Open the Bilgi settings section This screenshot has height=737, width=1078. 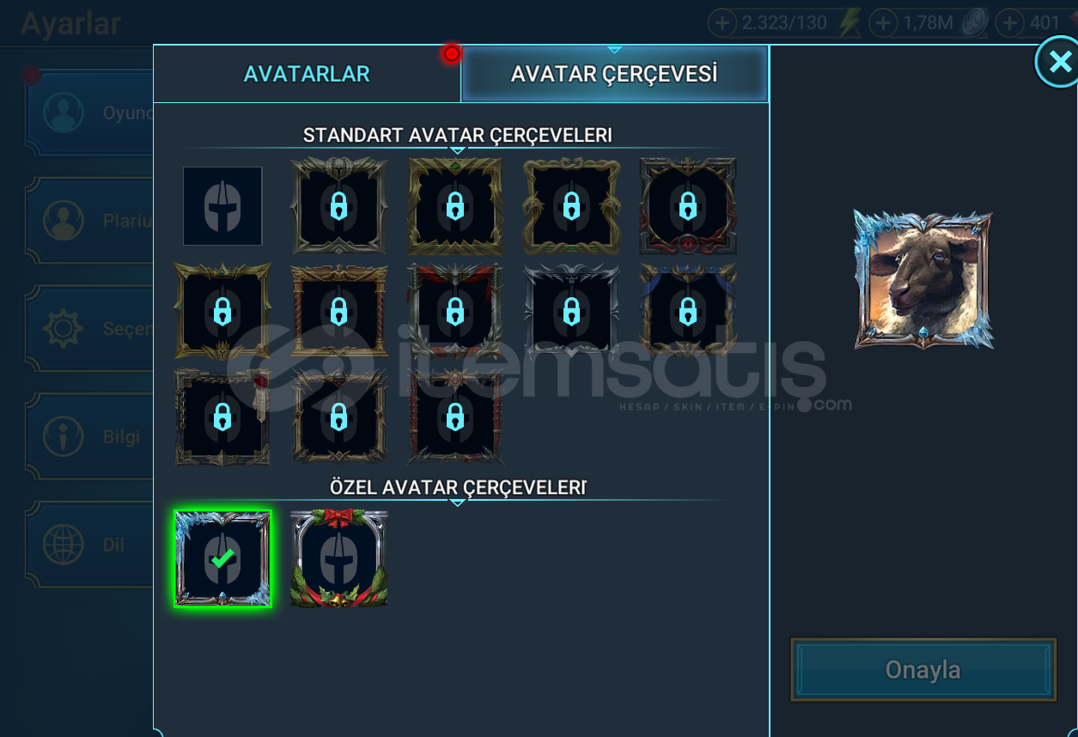click(x=90, y=436)
